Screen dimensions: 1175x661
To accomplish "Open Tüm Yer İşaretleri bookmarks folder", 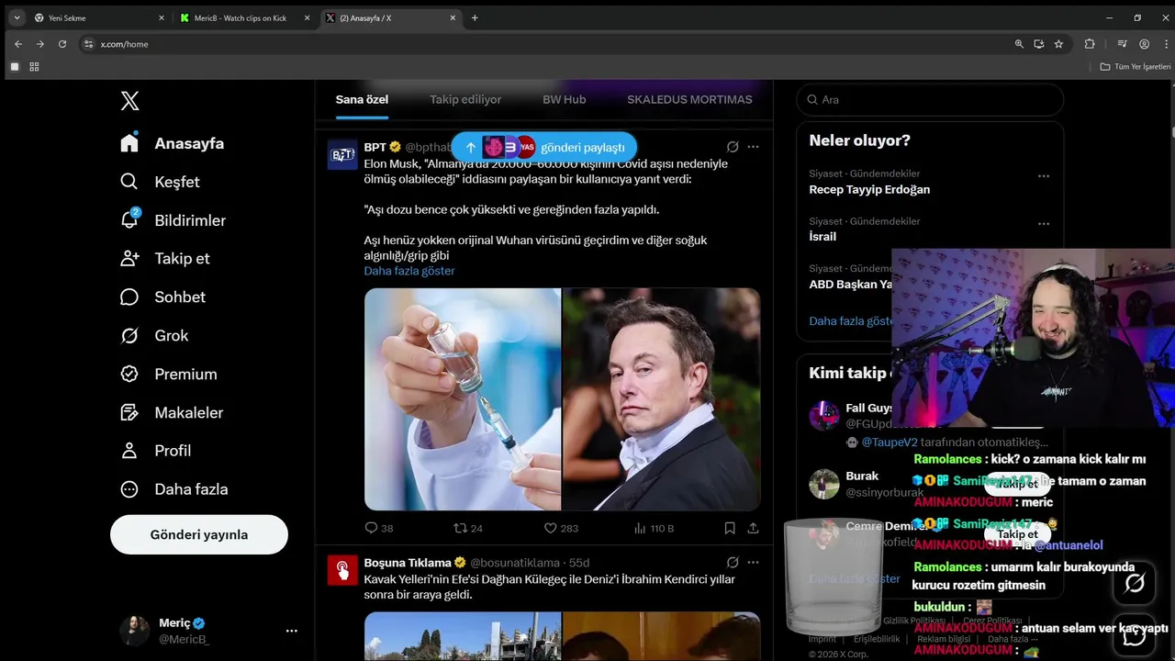I will click(1136, 67).
